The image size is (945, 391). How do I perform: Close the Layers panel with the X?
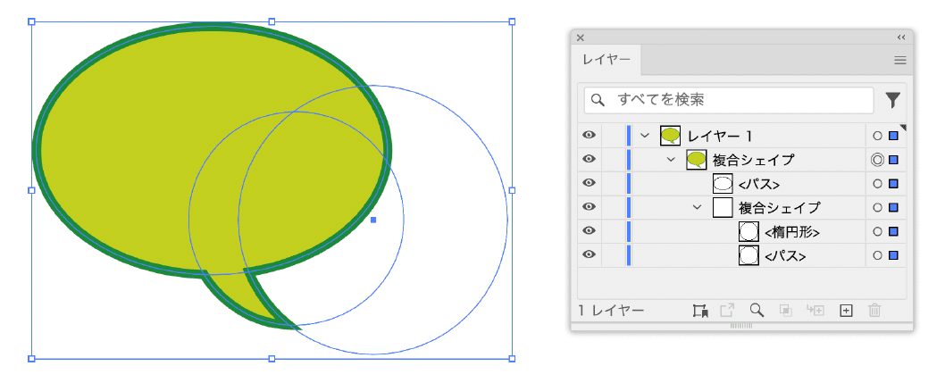coord(581,37)
